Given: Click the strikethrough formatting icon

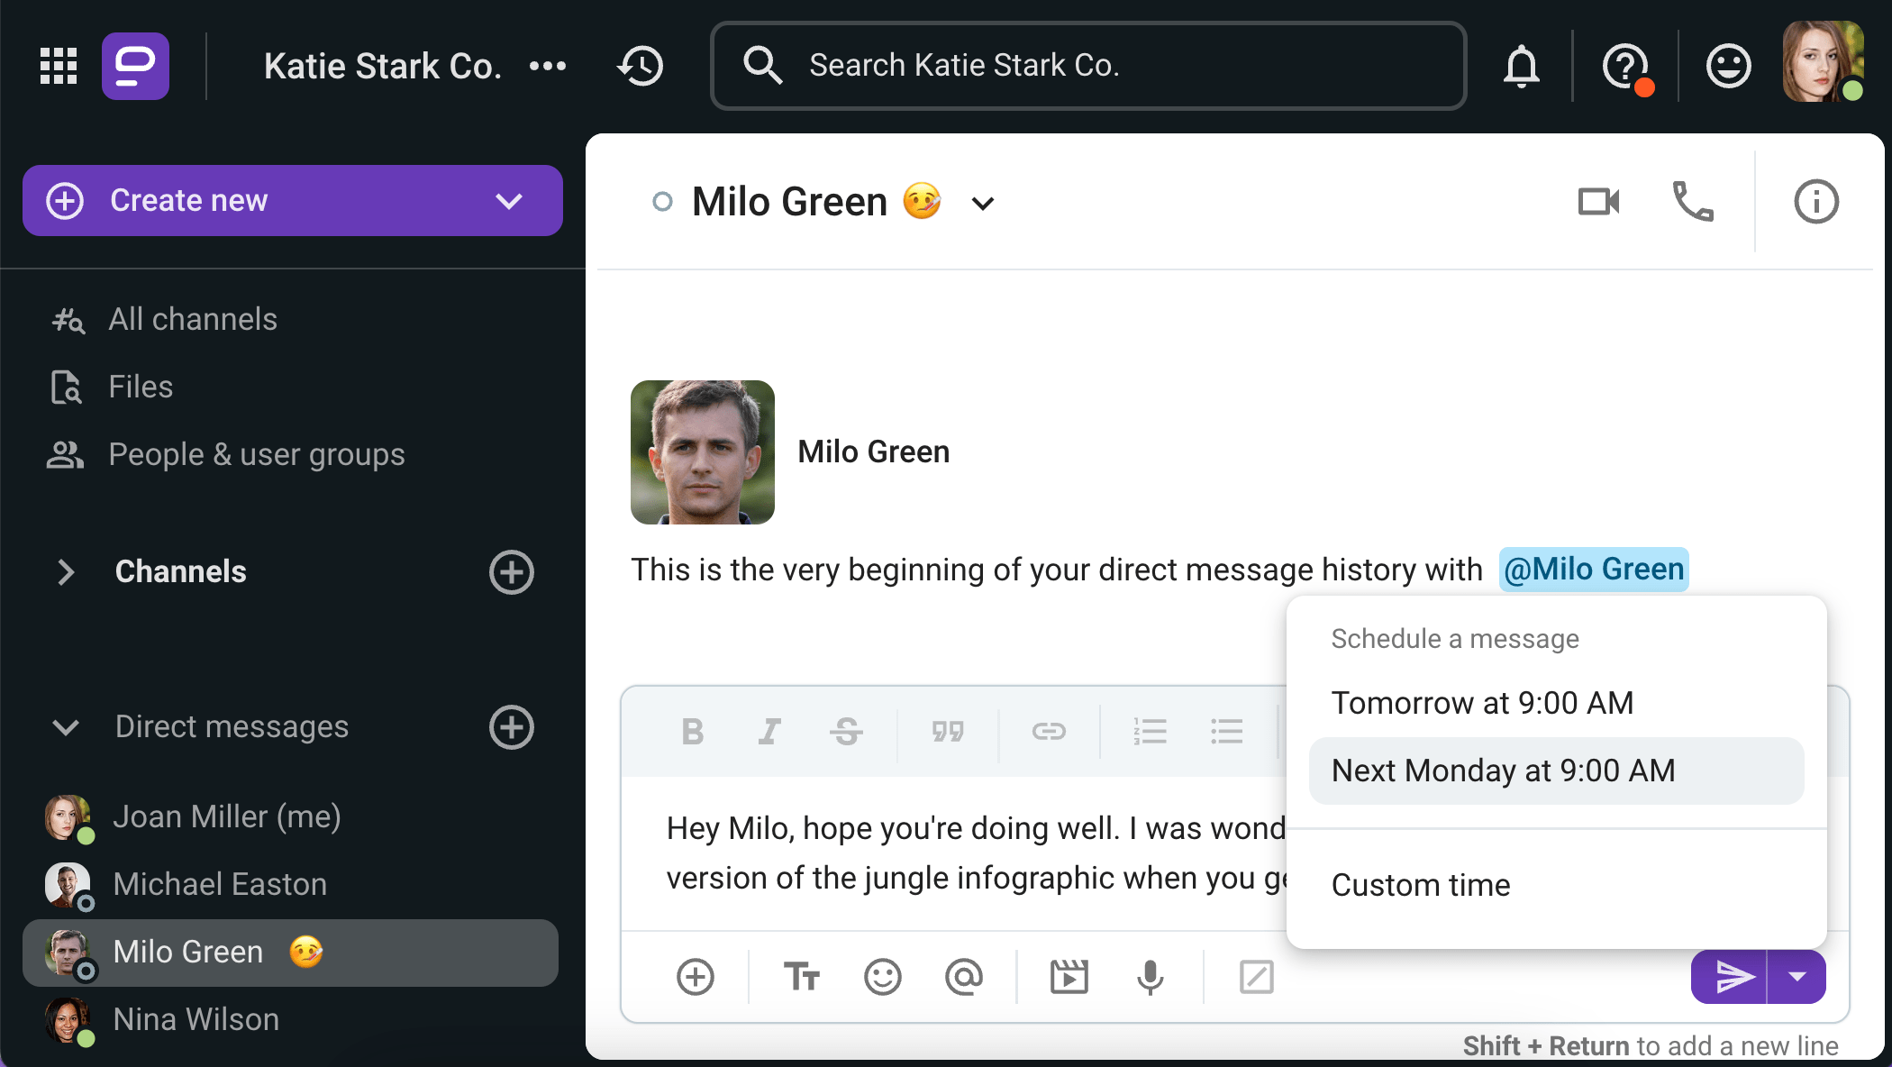Looking at the screenshot, I should tap(846, 729).
